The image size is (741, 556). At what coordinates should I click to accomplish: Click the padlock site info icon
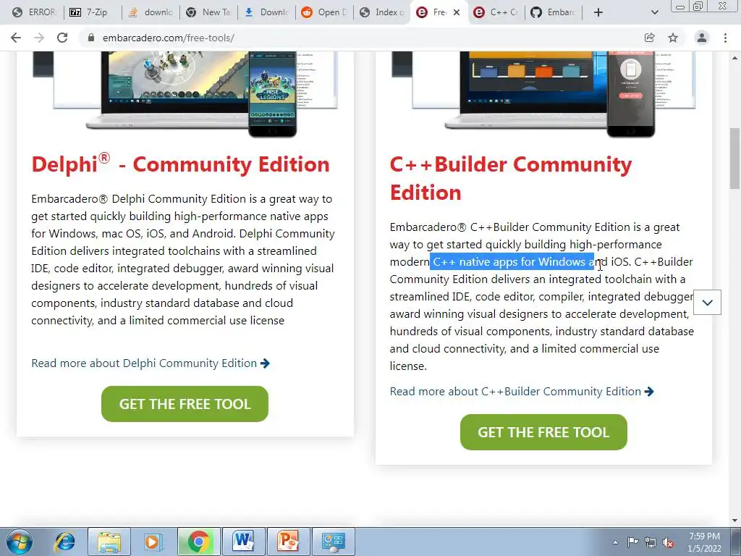coord(91,38)
